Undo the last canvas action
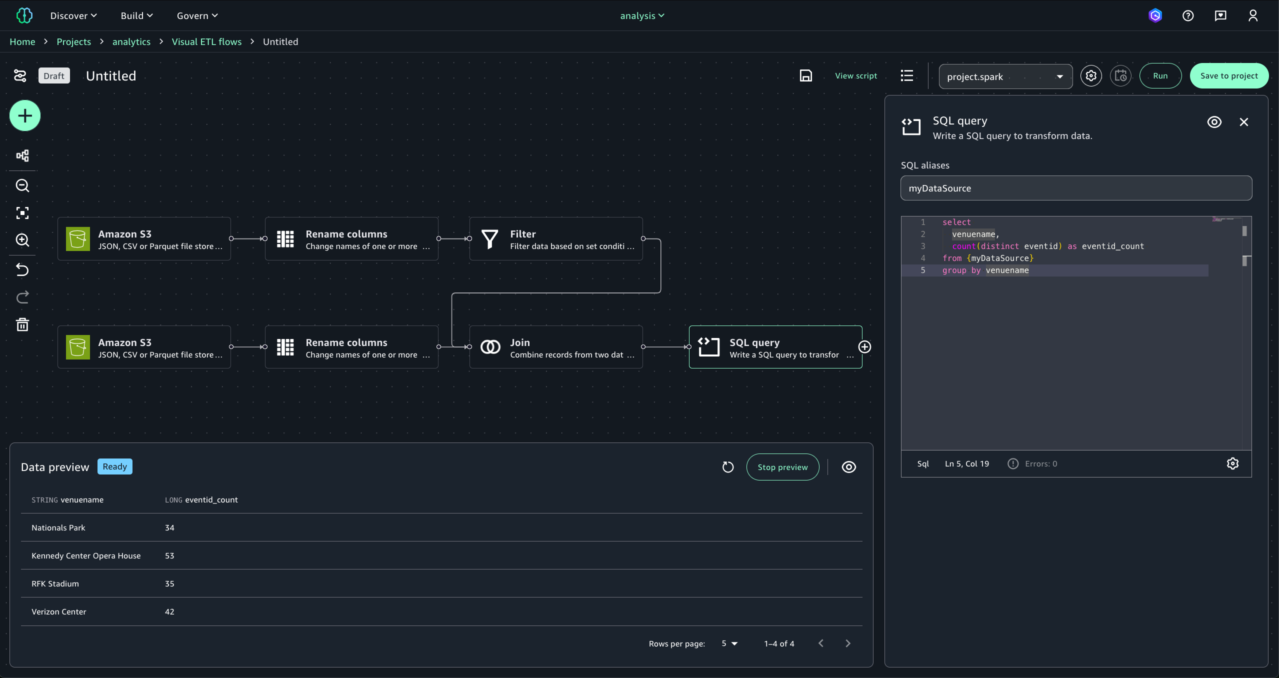This screenshot has width=1279, height=678. pyautogui.click(x=22, y=270)
